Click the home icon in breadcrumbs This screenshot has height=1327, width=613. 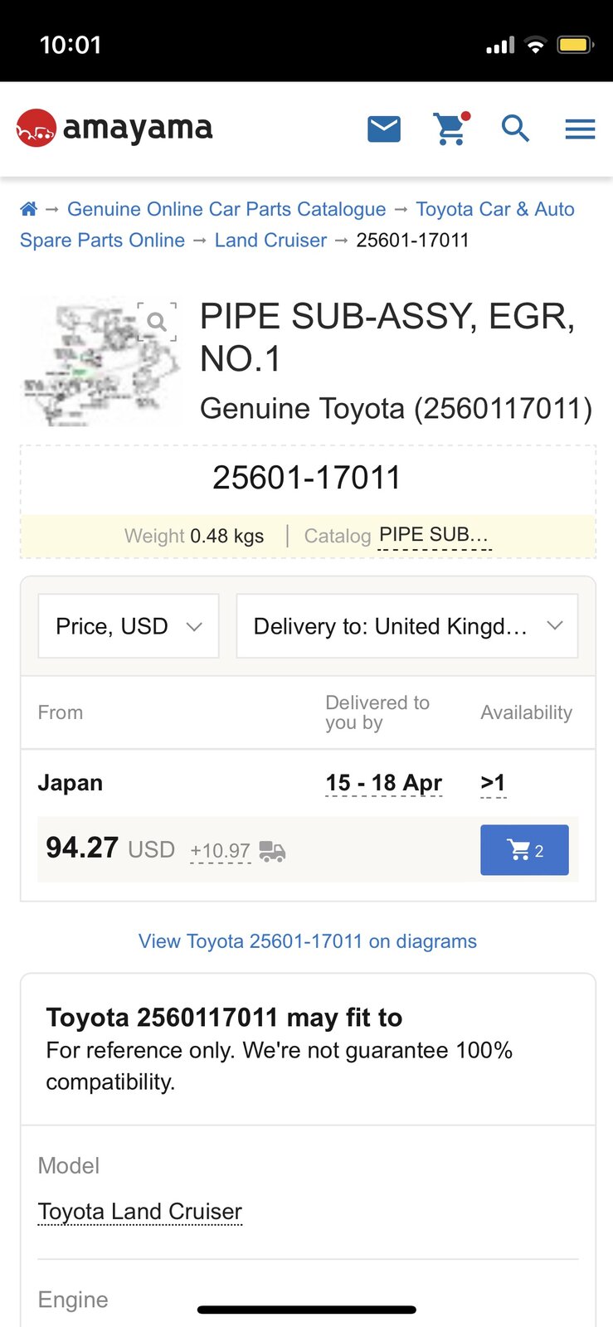pos(29,209)
